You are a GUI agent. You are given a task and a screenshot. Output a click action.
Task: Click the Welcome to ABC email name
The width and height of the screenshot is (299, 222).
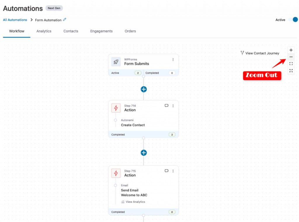point(134,195)
